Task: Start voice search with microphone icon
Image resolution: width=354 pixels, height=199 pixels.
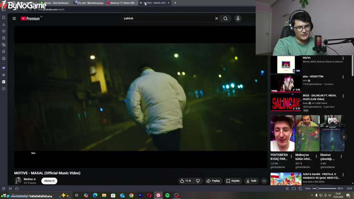Action: point(238,19)
